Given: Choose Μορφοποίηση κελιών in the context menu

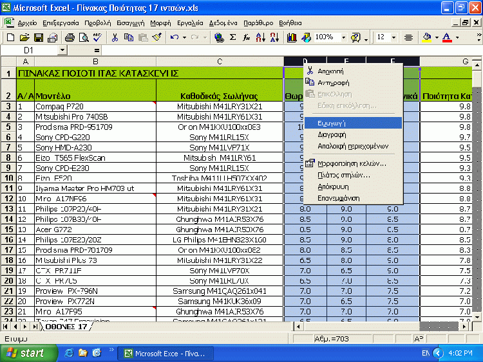Looking at the screenshot, I should pyautogui.click(x=353, y=163).
